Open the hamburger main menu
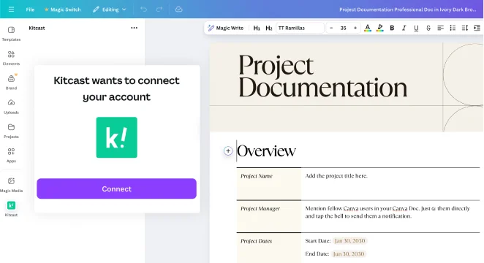The image size is (484, 263). point(11,9)
